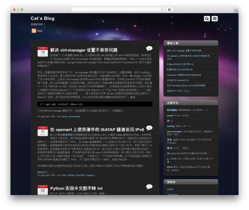
Task: Open the Python 实现中文数字转 int post title
Action: point(76,188)
